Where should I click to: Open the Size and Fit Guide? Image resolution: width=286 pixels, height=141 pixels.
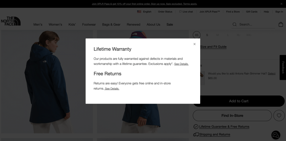point(213,47)
